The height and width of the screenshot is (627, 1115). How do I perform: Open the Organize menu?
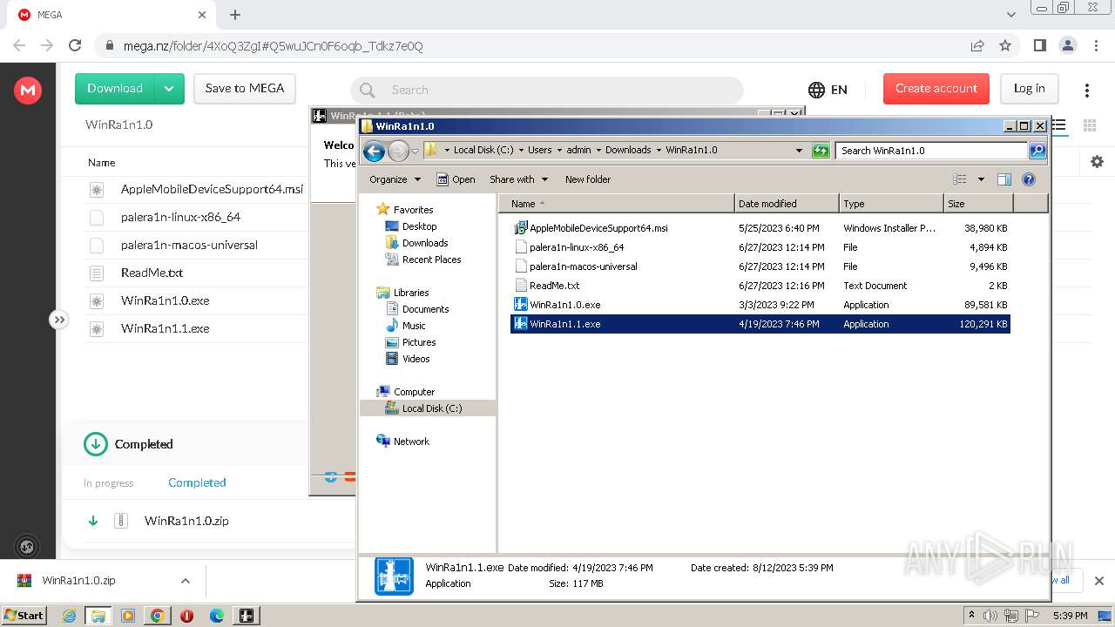(x=395, y=179)
